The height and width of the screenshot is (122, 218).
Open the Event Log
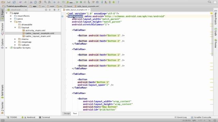click(x=181, y=117)
